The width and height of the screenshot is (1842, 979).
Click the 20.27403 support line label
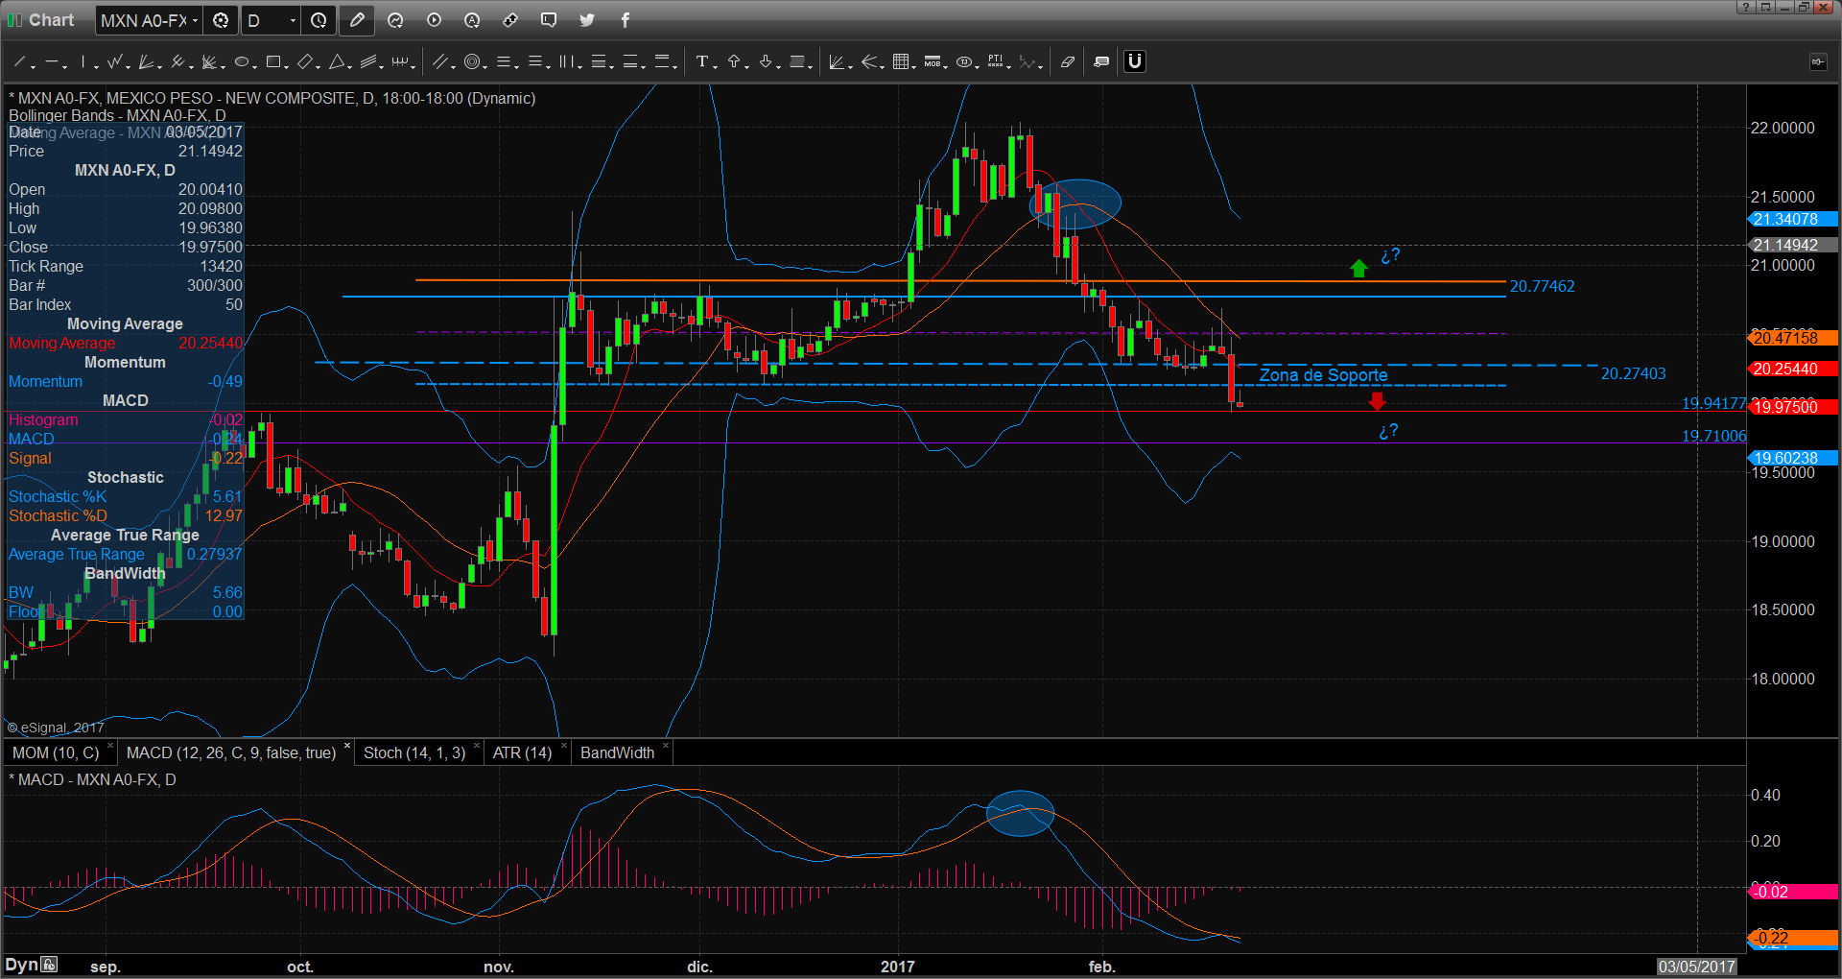pyautogui.click(x=1633, y=373)
